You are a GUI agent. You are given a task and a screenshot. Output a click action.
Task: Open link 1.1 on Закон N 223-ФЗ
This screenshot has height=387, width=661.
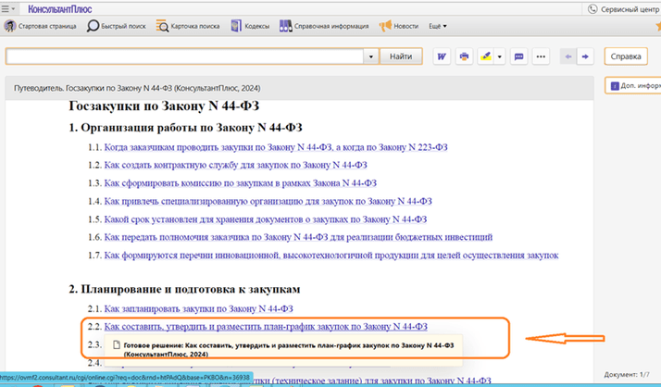[276, 147]
